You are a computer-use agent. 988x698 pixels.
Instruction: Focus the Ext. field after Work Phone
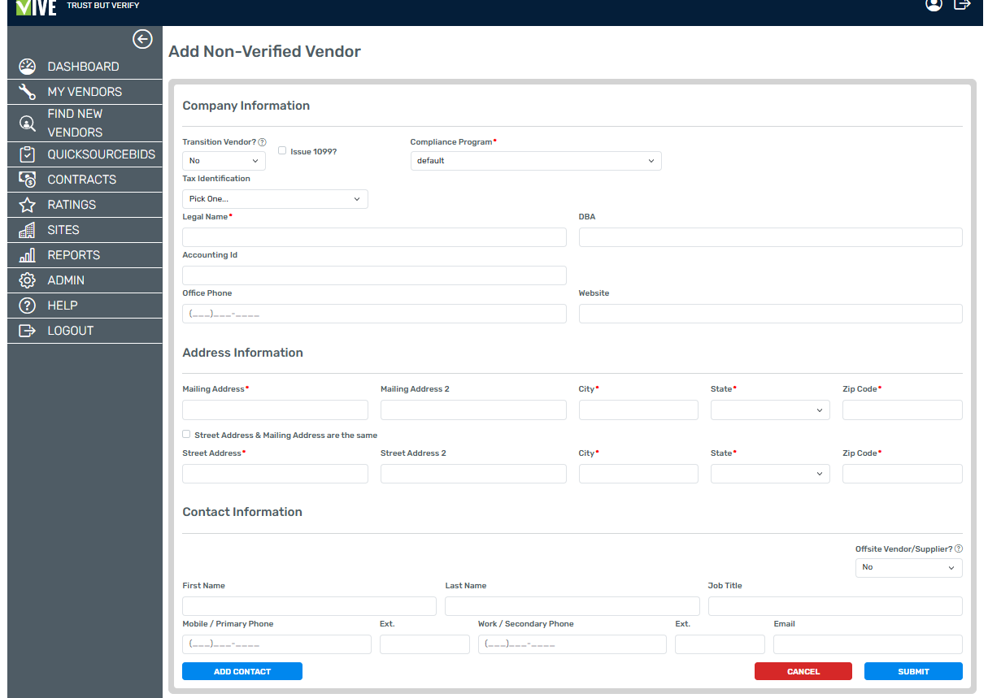[720, 644]
